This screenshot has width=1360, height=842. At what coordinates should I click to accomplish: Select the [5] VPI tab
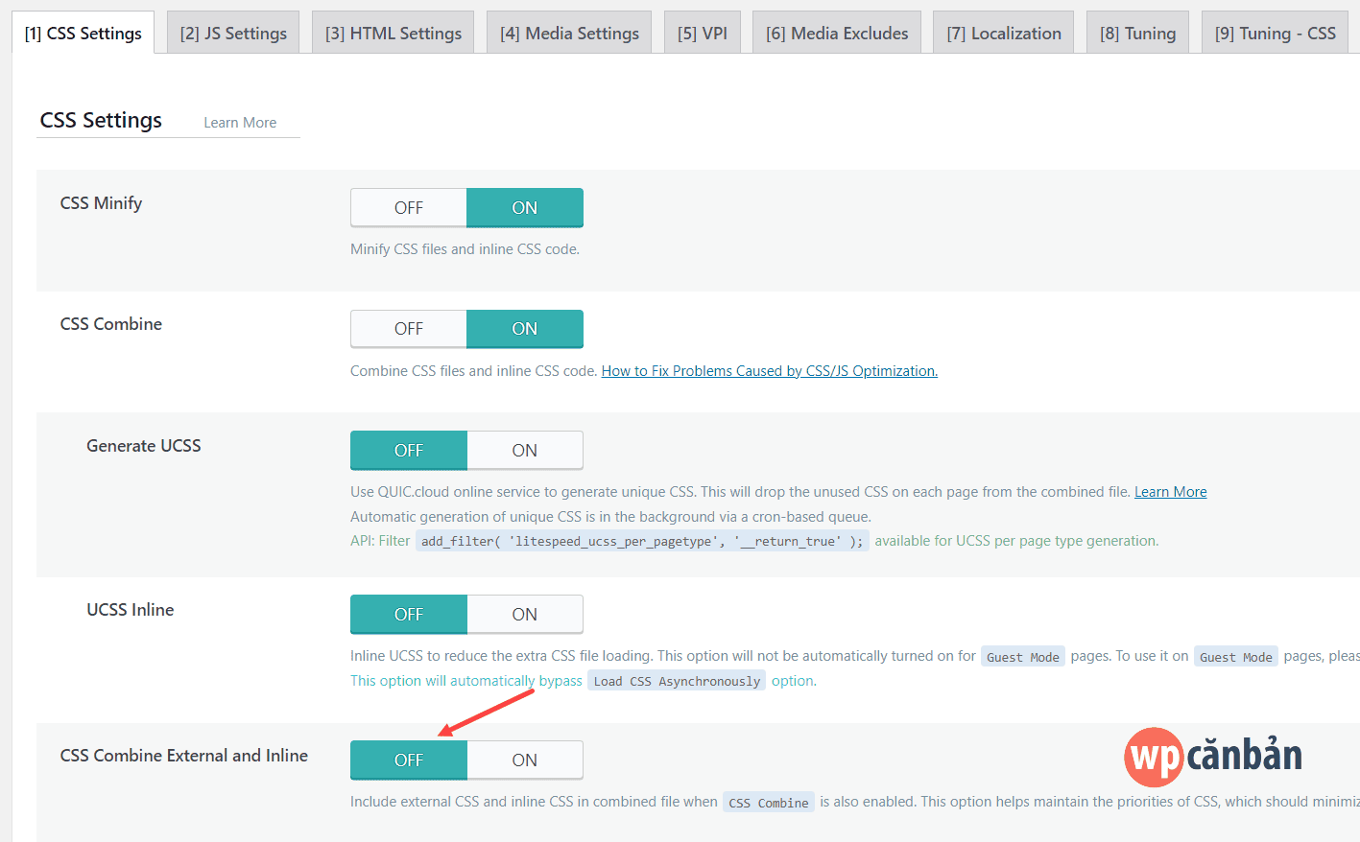[703, 33]
